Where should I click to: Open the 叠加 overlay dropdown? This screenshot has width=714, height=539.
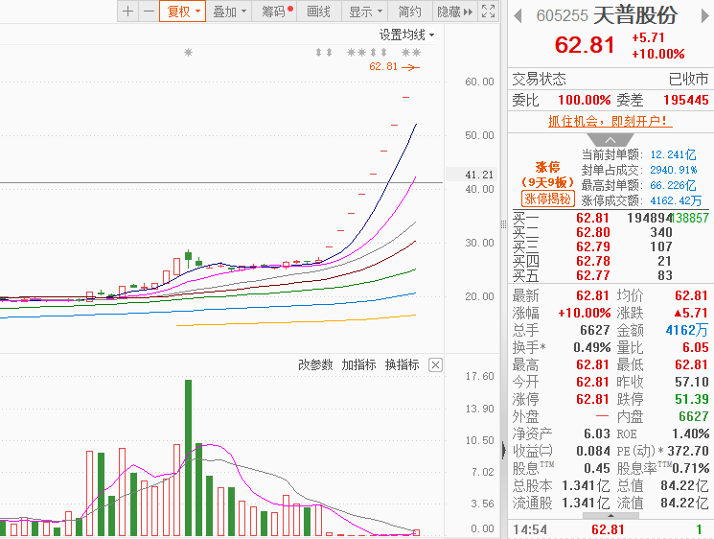pyautogui.click(x=229, y=12)
